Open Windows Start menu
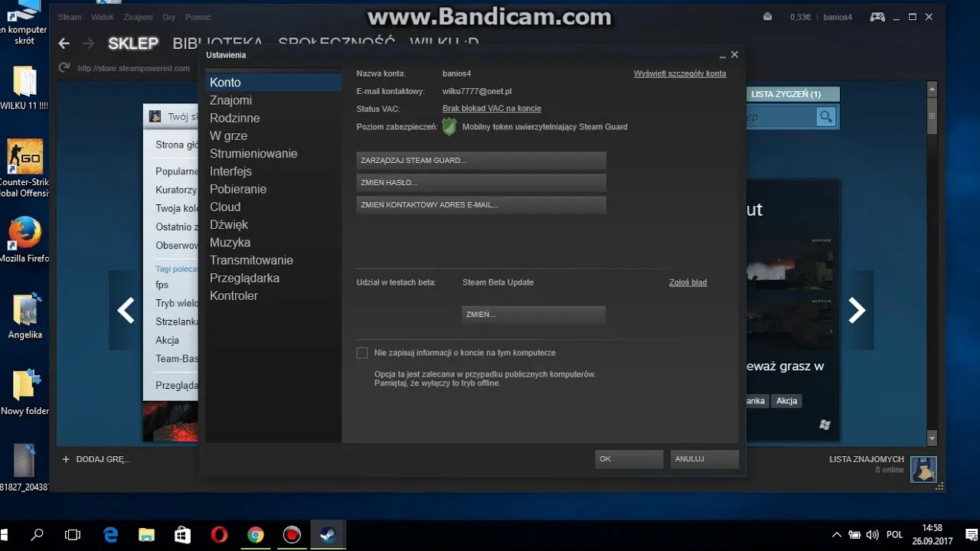Viewport: 980px width, 551px height. 5,535
